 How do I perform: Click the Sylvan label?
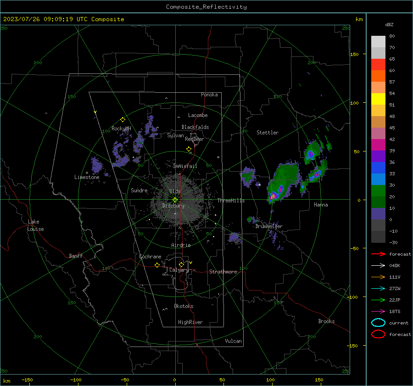point(175,135)
